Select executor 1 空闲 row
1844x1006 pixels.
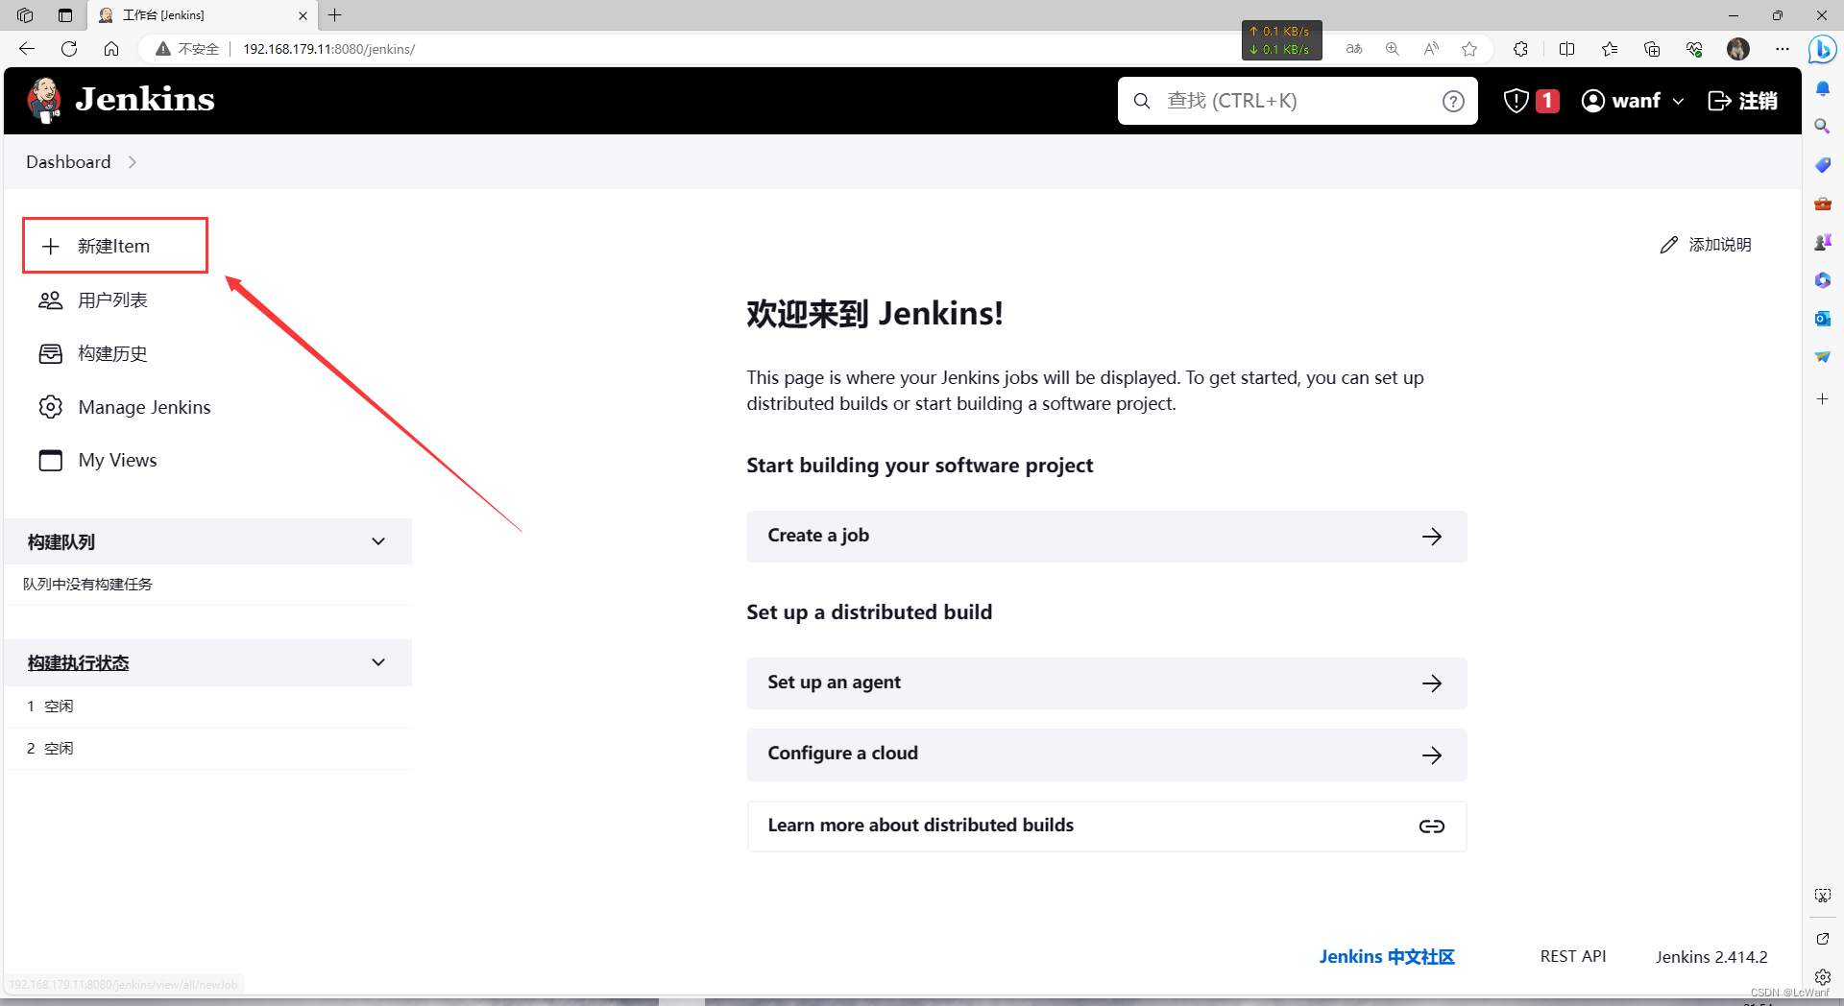(x=207, y=707)
